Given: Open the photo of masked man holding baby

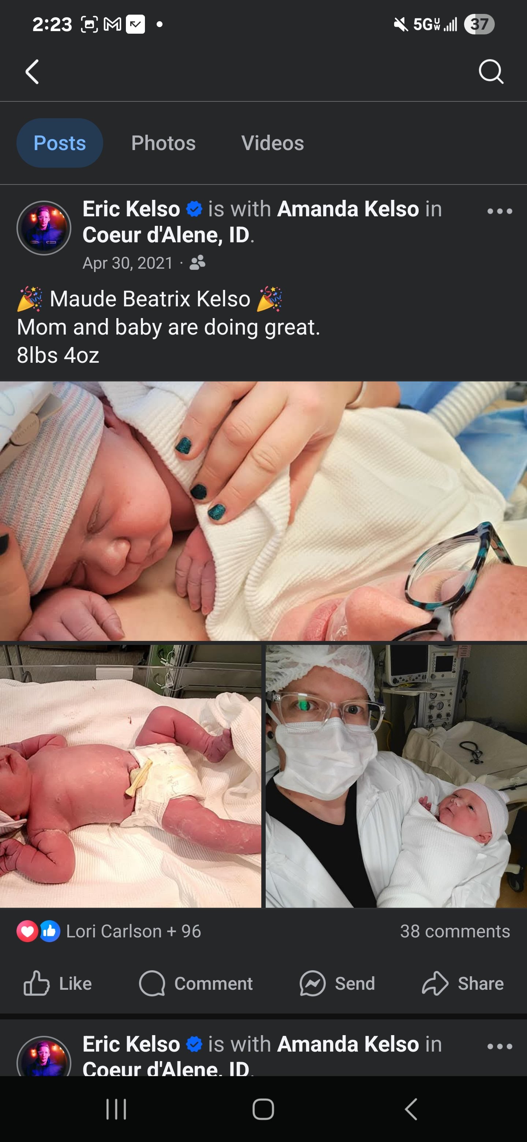Looking at the screenshot, I should click(396, 776).
